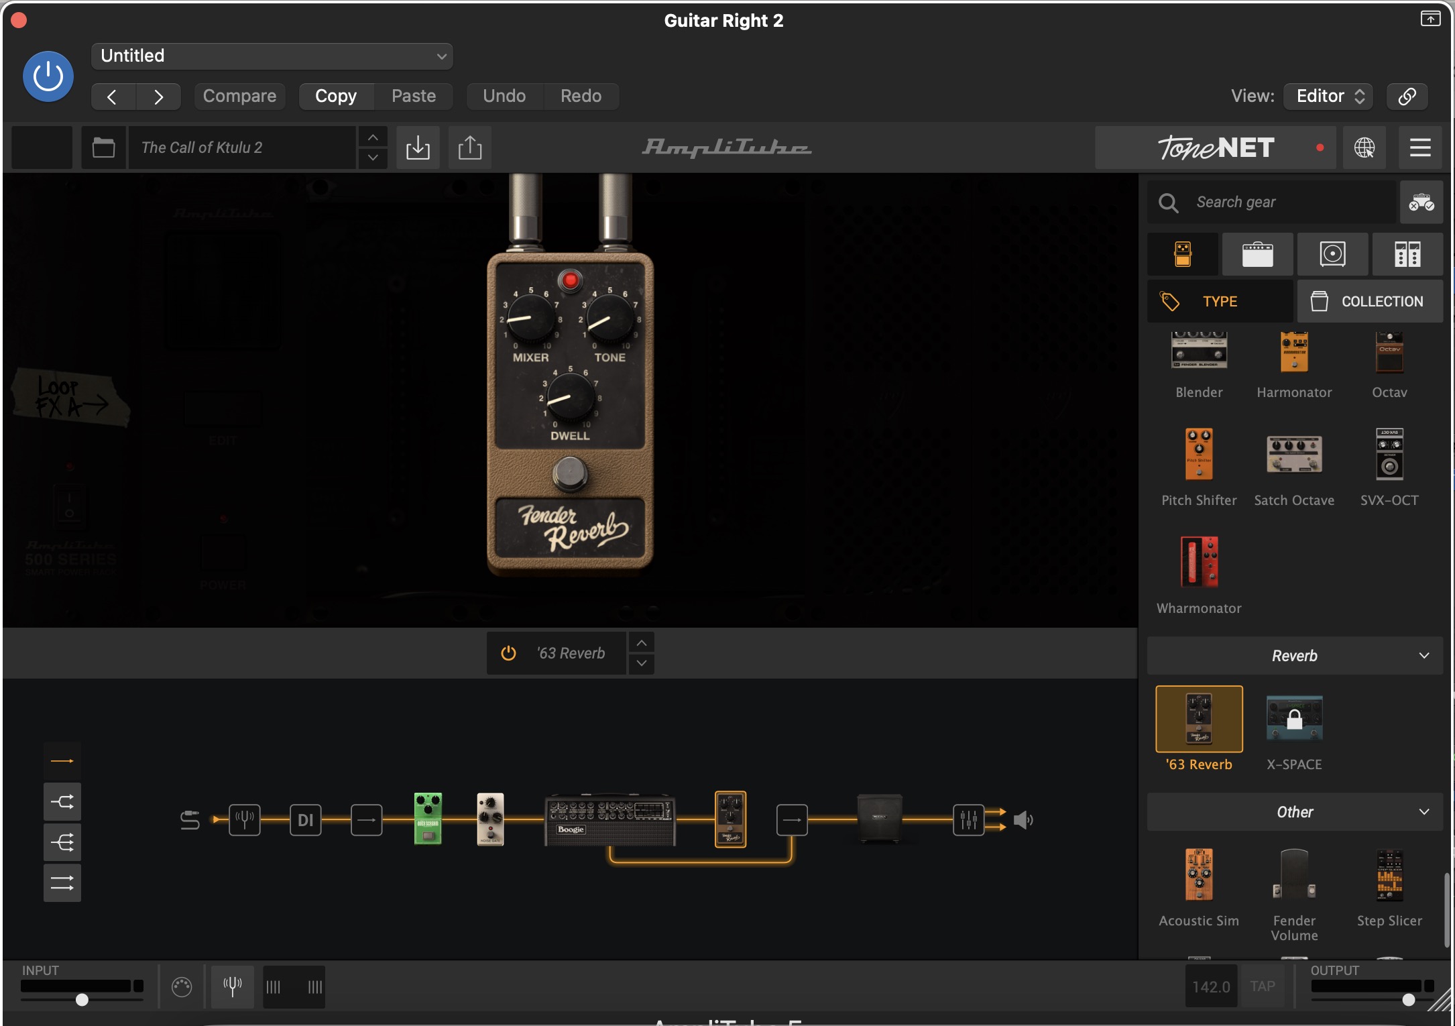Viewport: 1455px width, 1026px height.
Task: Open ToneNET panel
Action: pyautogui.click(x=1216, y=148)
